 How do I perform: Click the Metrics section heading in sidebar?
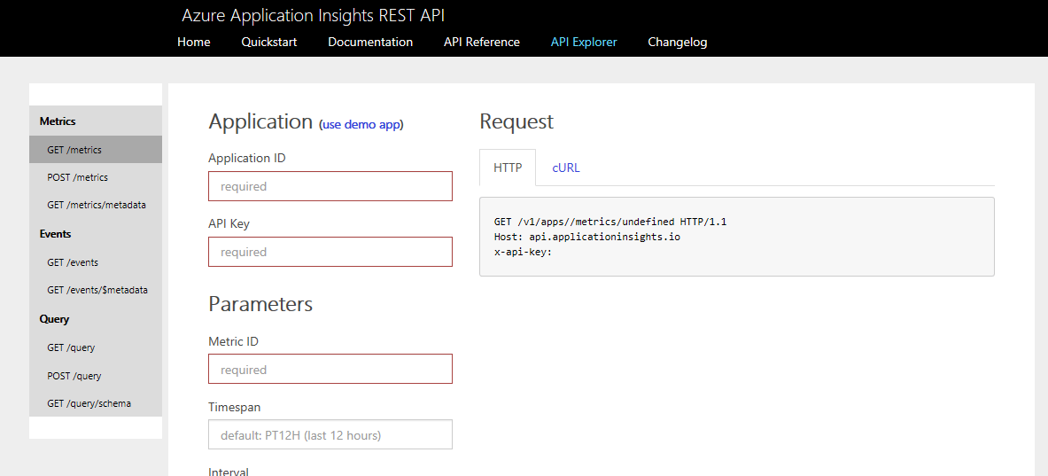(x=58, y=121)
